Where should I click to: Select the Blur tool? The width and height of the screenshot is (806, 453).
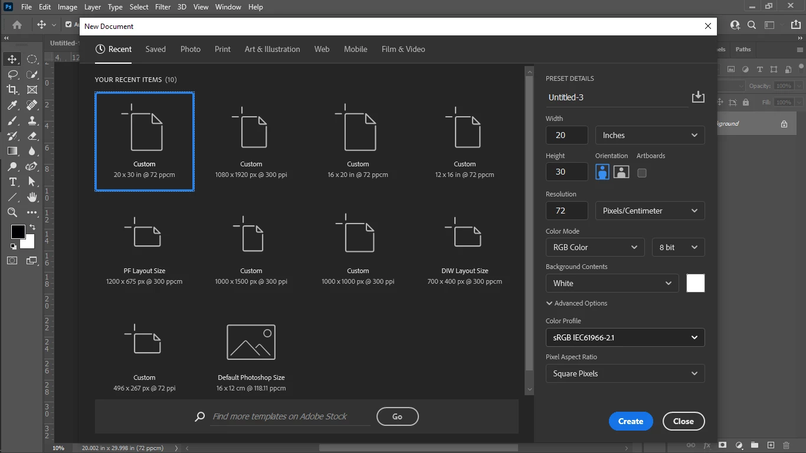click(x=32, y=151)
